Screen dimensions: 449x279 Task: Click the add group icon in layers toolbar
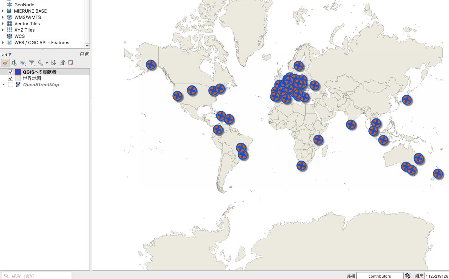(x=14, y=63)
